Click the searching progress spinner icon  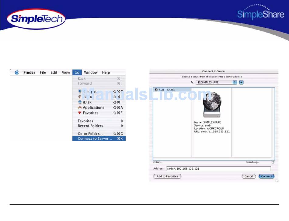tap(273, 162)
